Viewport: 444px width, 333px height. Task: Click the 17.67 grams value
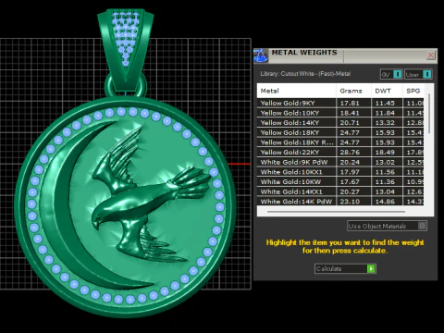point(350,182)
